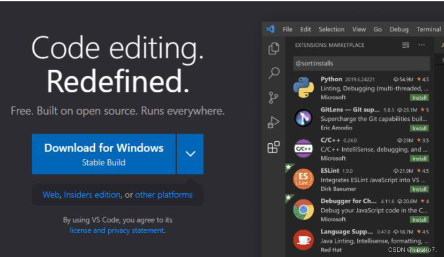Open the download options dropdown arrow
444x257 pixels.
pyautogui.click(x=190, y=154)
